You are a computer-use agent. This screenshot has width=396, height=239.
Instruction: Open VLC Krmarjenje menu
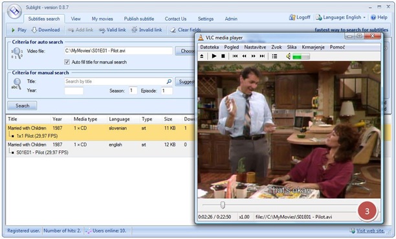(x=313, y=47)
